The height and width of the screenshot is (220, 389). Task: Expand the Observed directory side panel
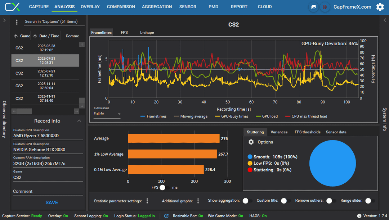click(4, 20)
